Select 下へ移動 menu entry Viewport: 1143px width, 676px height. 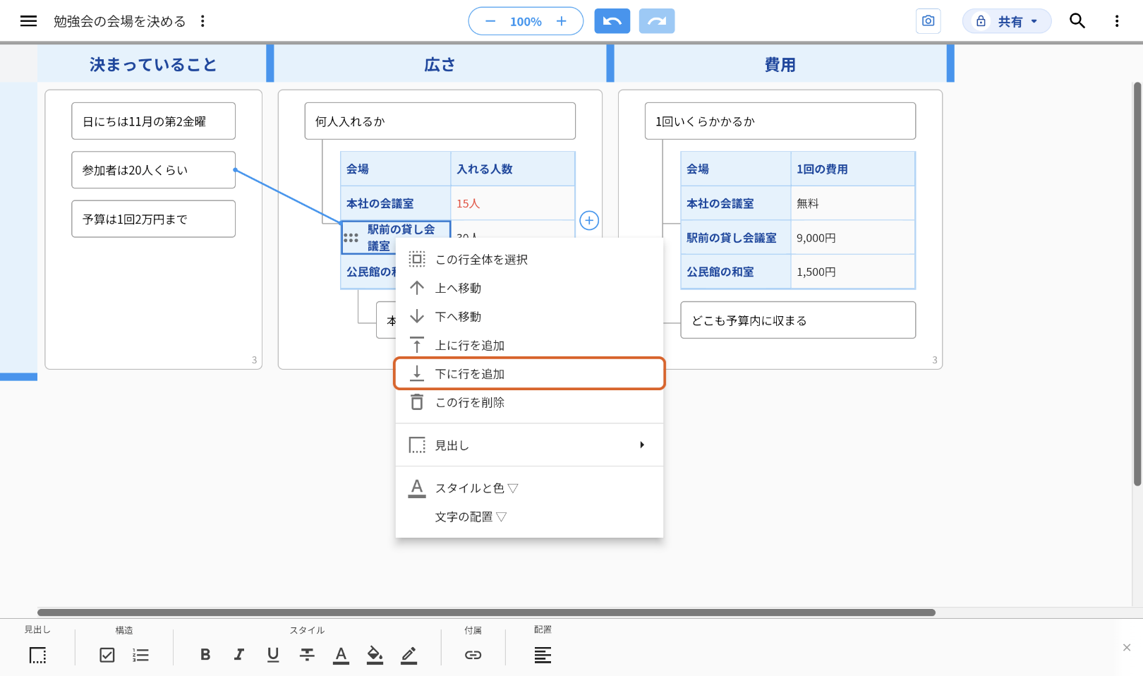pyautogui.click(x=529, y=317)
